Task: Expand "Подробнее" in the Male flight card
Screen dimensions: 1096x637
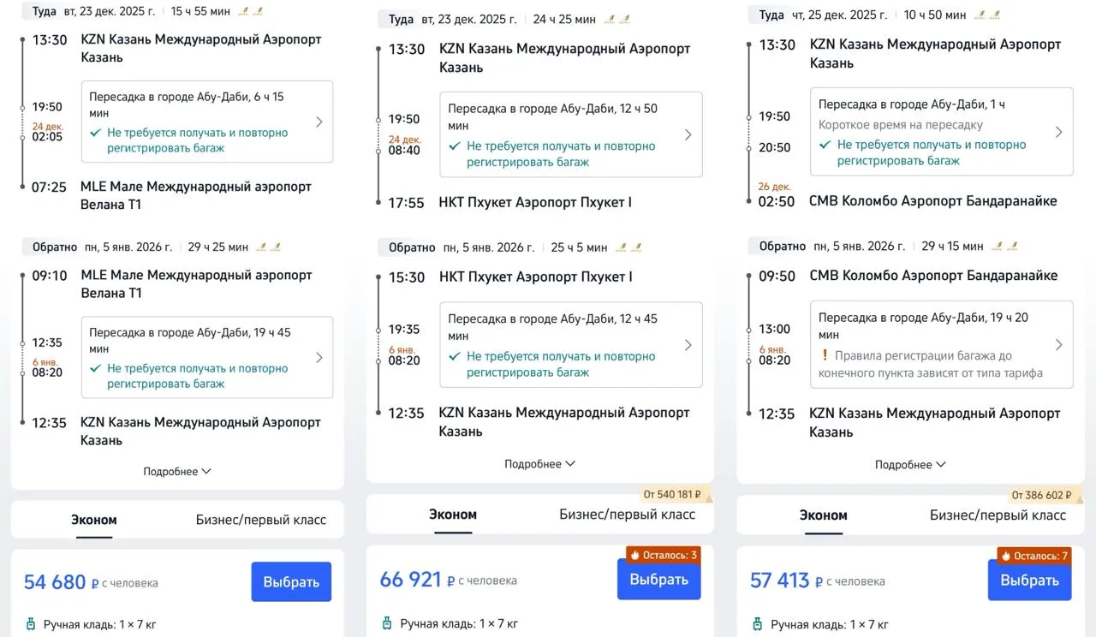Action: pos(176,472)
